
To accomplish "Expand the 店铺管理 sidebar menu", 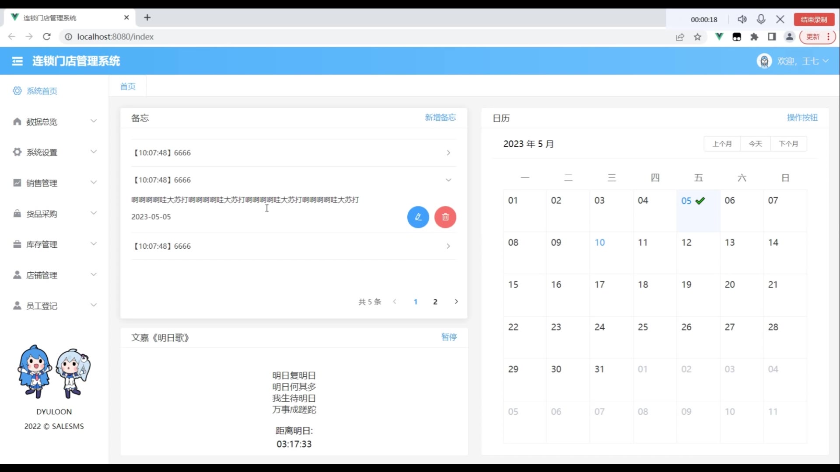I will click(x=54, y=275).
